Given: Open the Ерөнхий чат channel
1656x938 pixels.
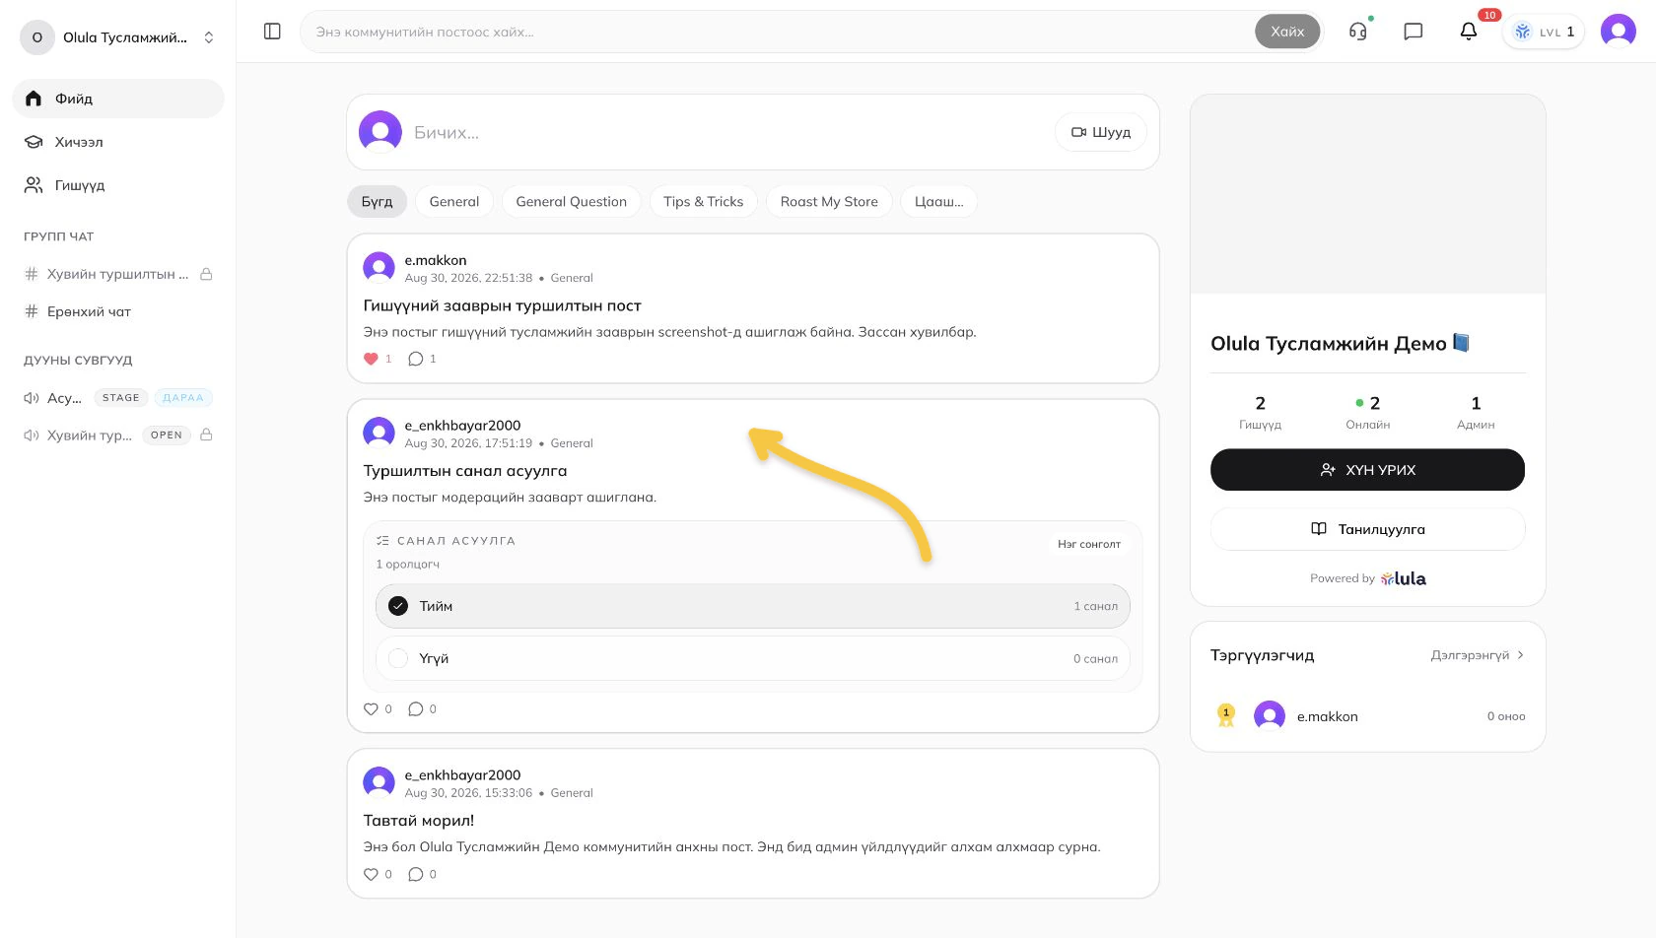Looking at the screenshot, I should coord(118,311).
